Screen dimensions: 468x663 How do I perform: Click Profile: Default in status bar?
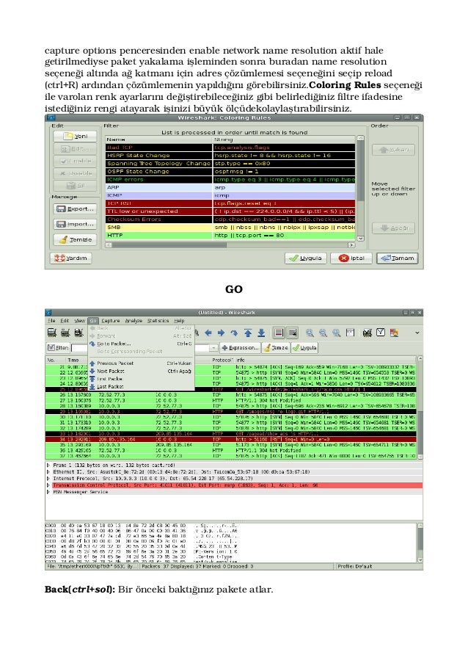point(355,566)
